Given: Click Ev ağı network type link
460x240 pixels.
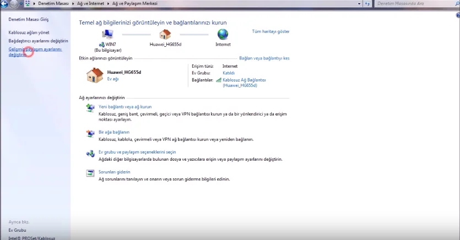Looking at the screenshot, I should coord(113,79).
